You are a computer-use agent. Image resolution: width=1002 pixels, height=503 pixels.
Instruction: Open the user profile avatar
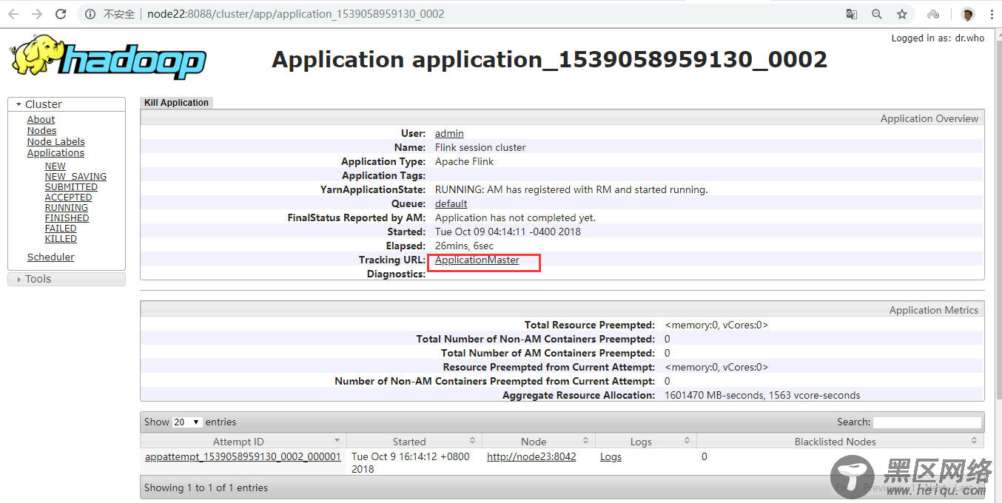pos(967,14)
